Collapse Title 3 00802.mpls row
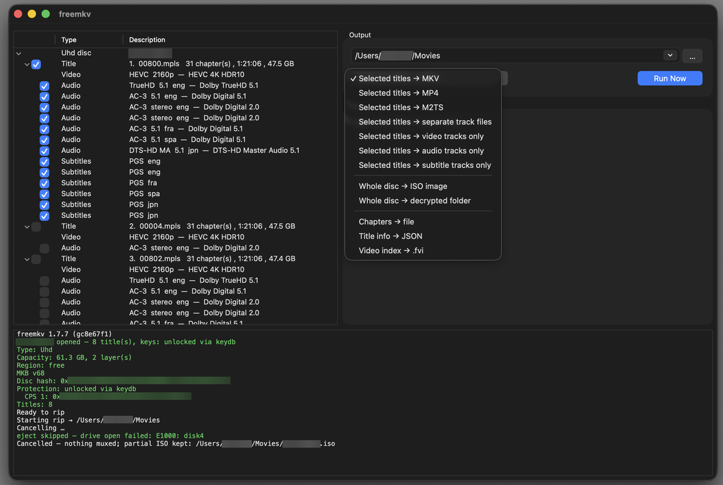Screen dimensions: 723x485 [x=27, y=259]
